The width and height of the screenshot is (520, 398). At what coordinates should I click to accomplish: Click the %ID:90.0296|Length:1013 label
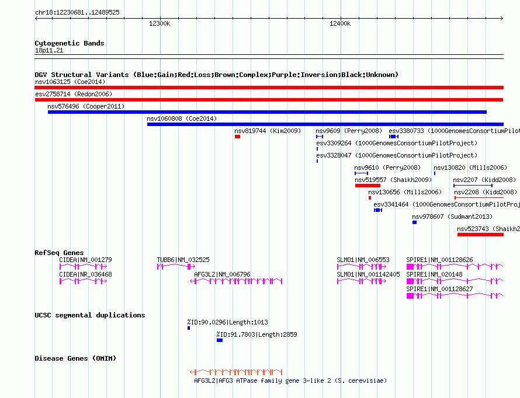(227, 322)
